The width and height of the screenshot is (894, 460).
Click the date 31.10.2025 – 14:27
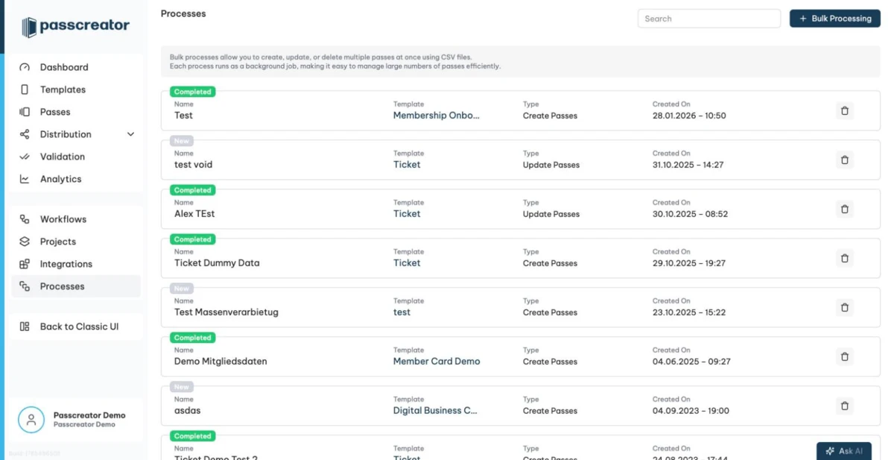[688, 165]
